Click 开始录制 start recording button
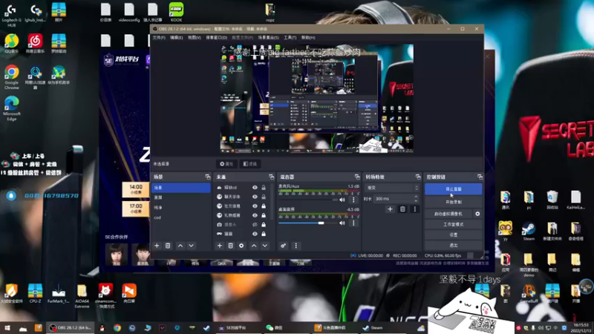Screen dimensions: 594x334 click(454, 202)
